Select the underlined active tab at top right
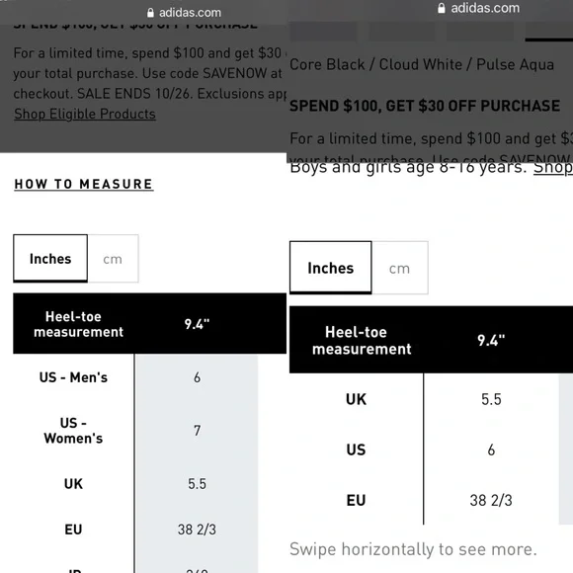 click(549, 33)
